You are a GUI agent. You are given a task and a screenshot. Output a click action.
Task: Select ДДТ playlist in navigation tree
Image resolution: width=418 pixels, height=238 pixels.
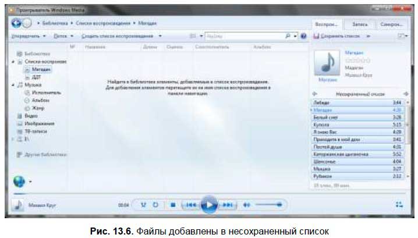point(36,77)
